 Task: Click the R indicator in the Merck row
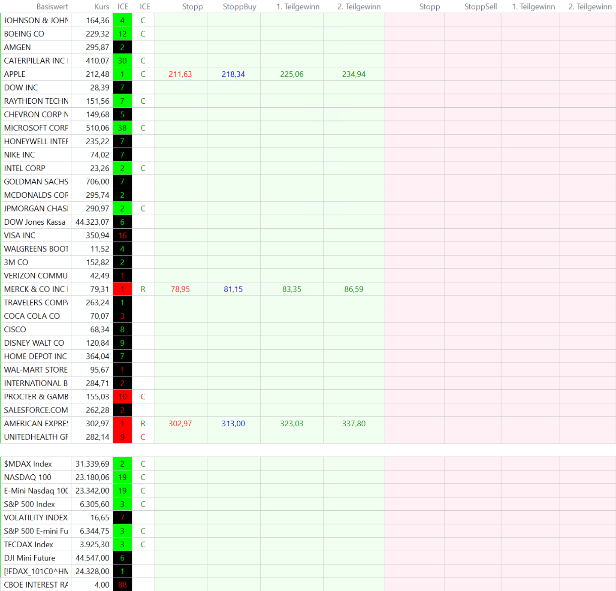tap(143, 289)
